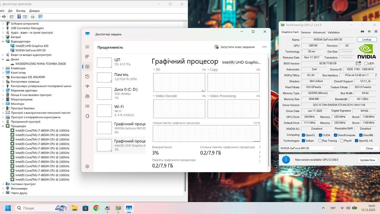Open App history icon in Task Manager
Image resolution: width=380 pixels, height=214 pixels.
[87, 76]
